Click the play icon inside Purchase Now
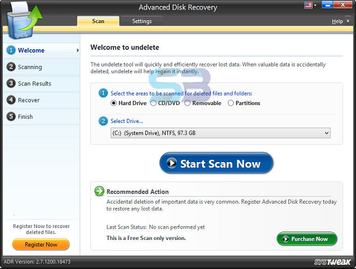The width and height of the screenshot is (356, 269). (x=285, y=239)
